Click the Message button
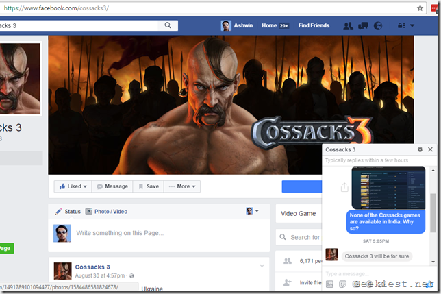Viewport: 441px width, 294px height. click(x=112, y=186)
